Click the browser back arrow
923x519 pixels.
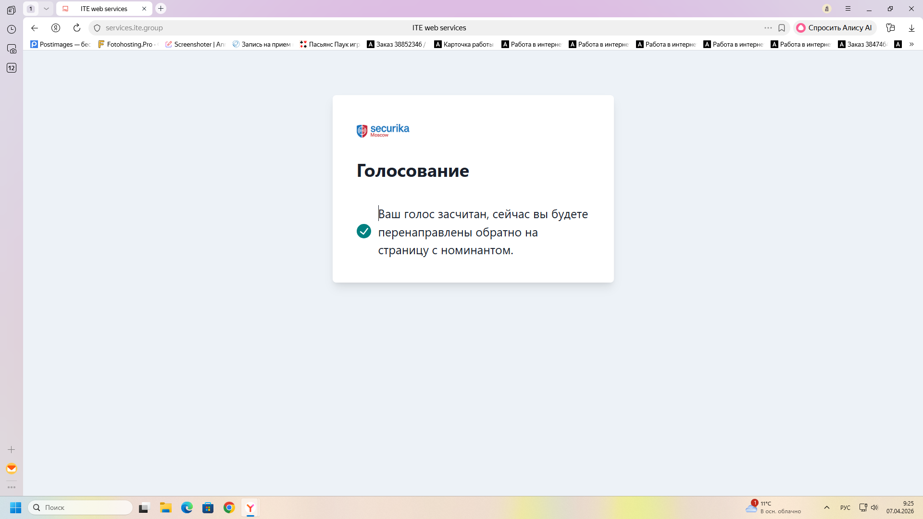coord(35,28)
